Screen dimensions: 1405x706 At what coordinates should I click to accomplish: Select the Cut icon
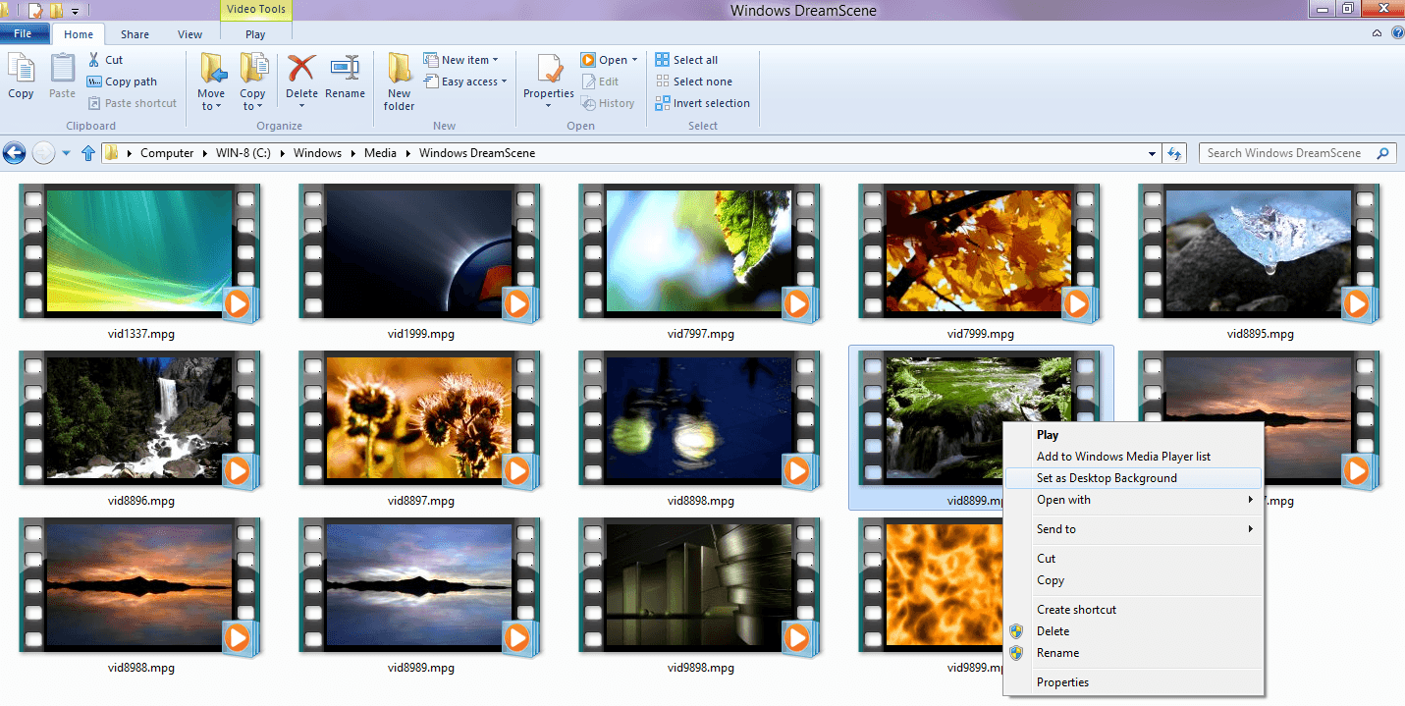pos(93,59)
